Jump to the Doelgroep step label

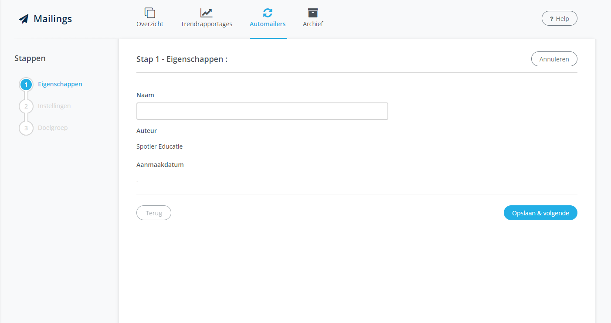[x=53, y=128]
